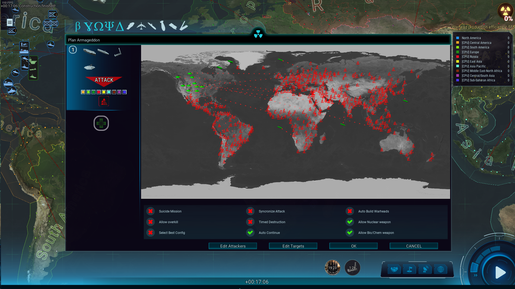Screen dimensions: 515x289
Task: Select the satellite icon in the top toolbar
Action: (x=173, y=26)
